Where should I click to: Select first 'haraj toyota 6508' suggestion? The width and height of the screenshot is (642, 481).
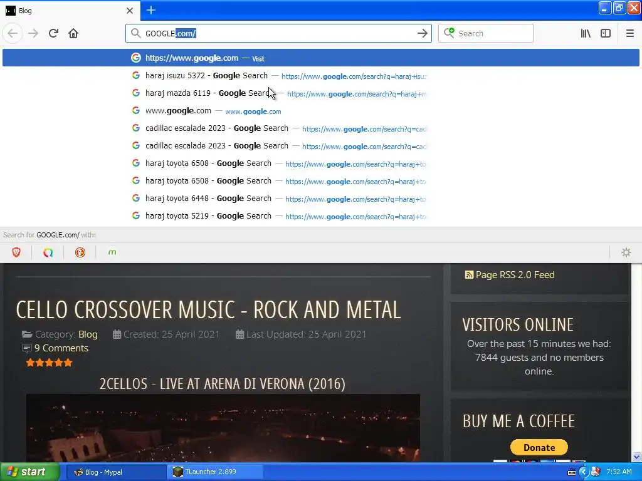click(x=320, y=163)
